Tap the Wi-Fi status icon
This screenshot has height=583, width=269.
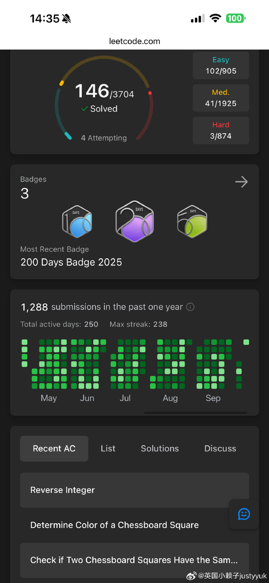(216, 18)
